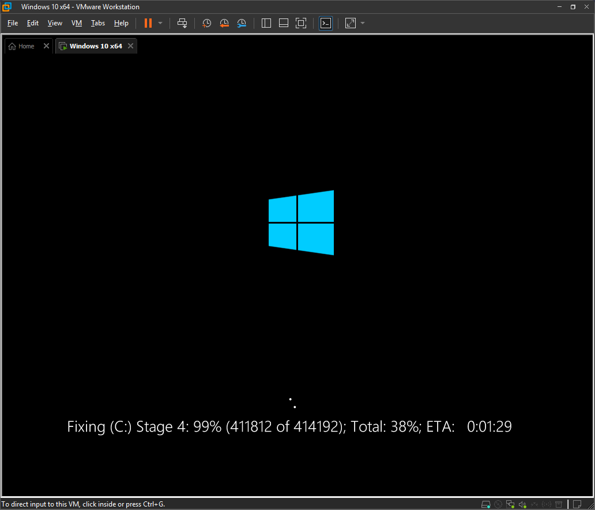
Task: Open power options dropdown next to pause
Action: coord(160,23)
